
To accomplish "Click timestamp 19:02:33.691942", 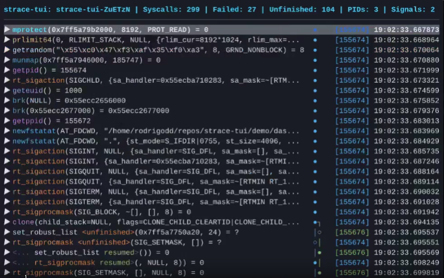I will [x=406, y=212].
